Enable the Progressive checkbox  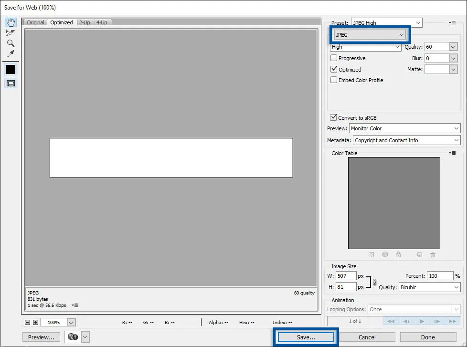click(x=334, y=58)
